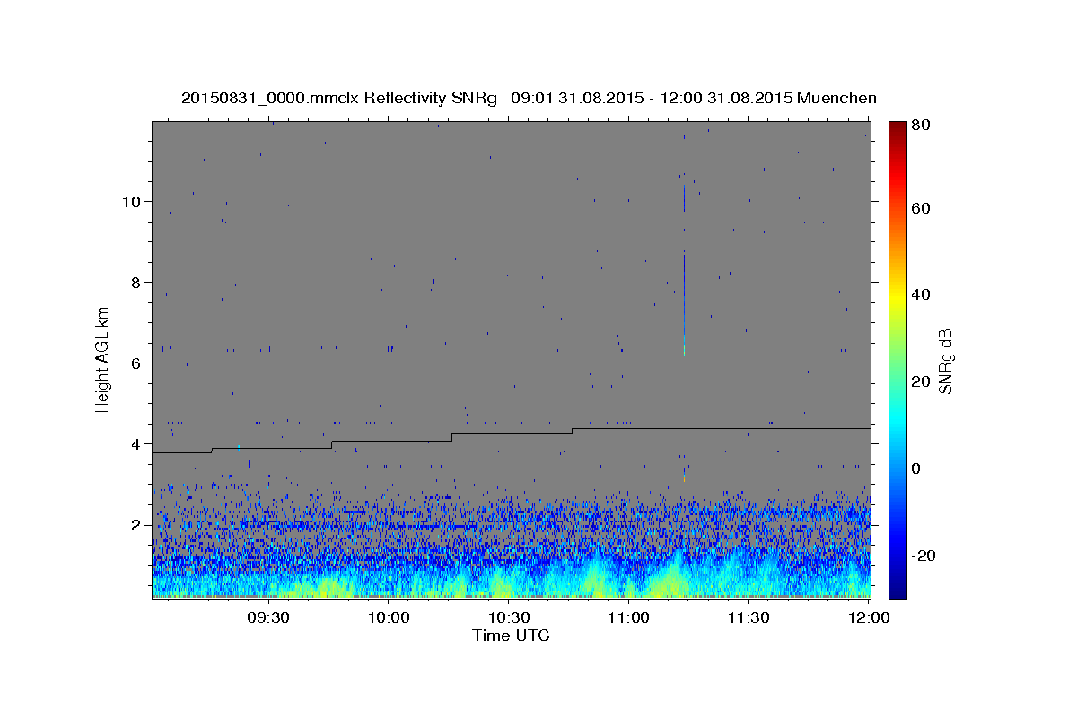1077x718 pixels.
Task: Click the 12:00 time tick label
Action: [868, 618]
